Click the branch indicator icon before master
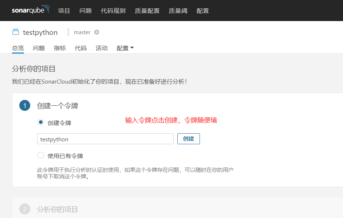The image size is (343, 218). tap(68, 32)
